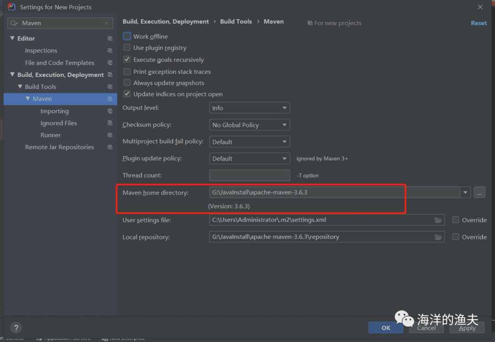The height and width of the screenshot is (342, 495).
Task: Tick Override for Local repository
Action: pos(456,237)
